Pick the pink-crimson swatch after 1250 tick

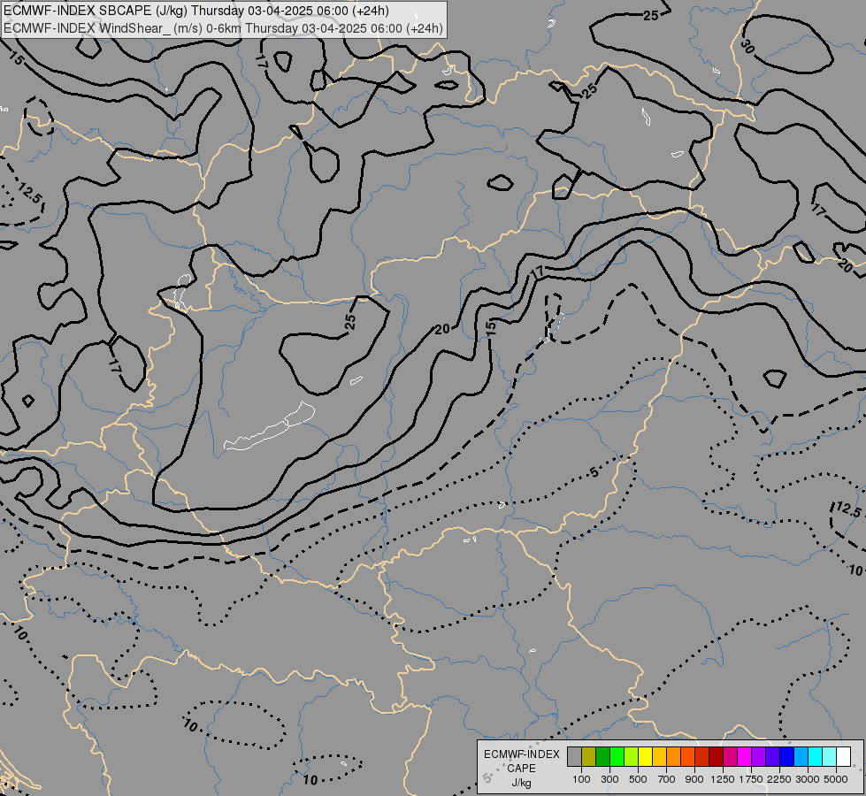tap(730, 756)
